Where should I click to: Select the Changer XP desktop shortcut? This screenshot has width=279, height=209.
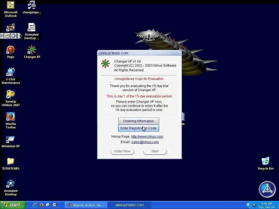[x=32, y=52]
